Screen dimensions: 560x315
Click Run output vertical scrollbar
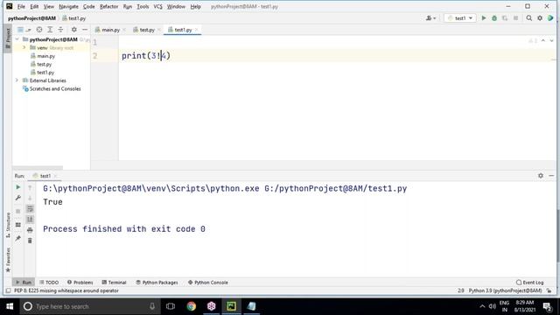tap(558, 235)
